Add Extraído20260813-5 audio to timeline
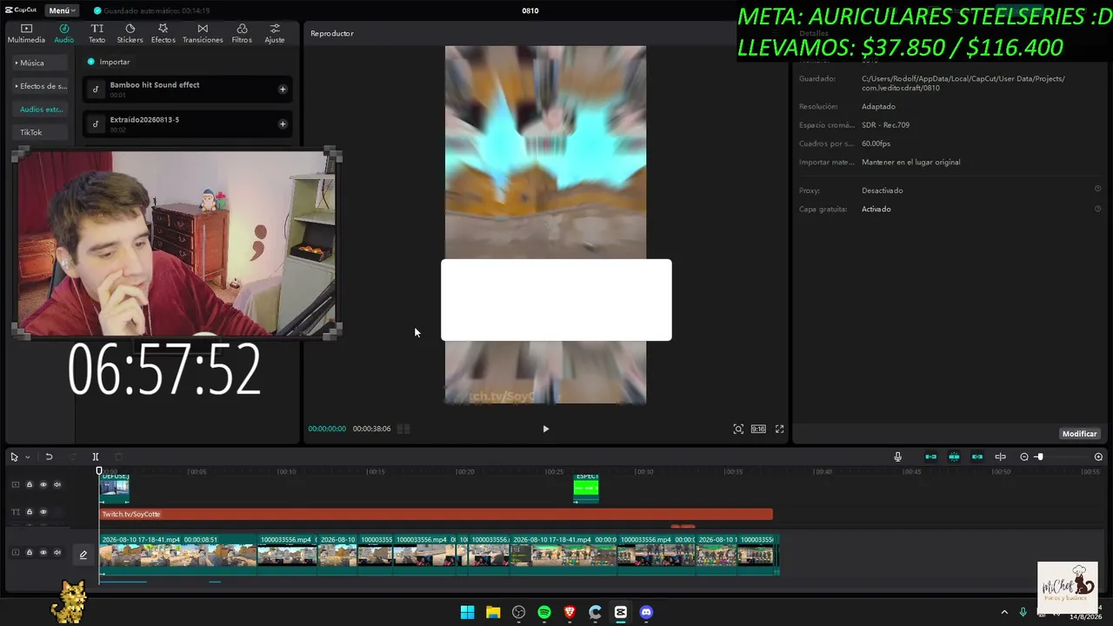Viewport: 1113px width, 626px height. (283, 123)
